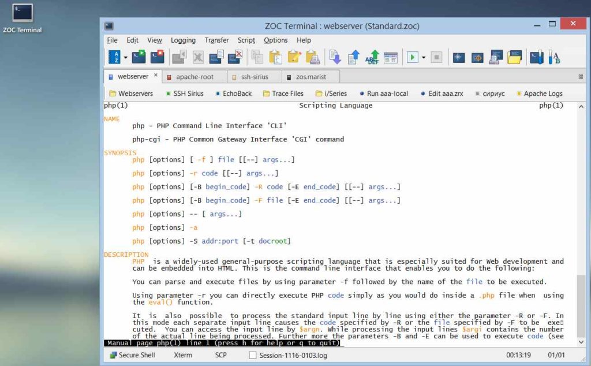Click the print screen terminal icon
Screen dimensions: 591x366
(496, 57)
